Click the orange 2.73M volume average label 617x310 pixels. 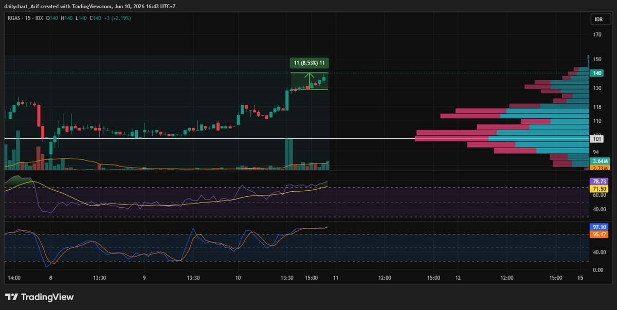599,168
